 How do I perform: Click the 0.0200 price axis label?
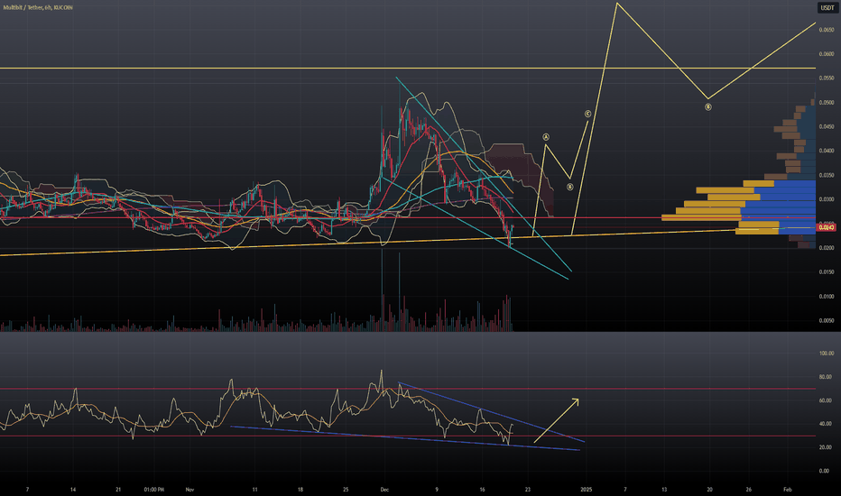click(x=826, y=248)
